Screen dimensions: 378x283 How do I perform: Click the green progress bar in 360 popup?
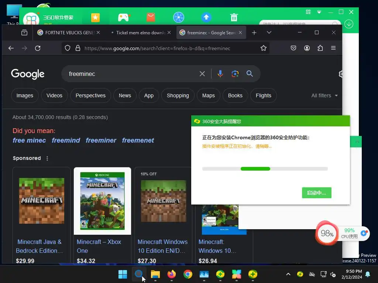(x=255, y=169)
